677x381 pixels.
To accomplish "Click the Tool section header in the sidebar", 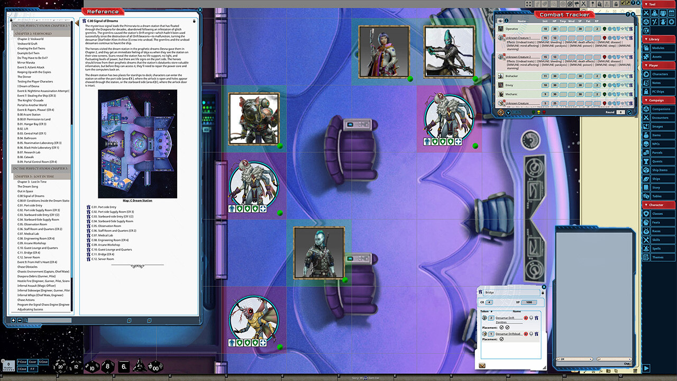I will tap(652, 4).
